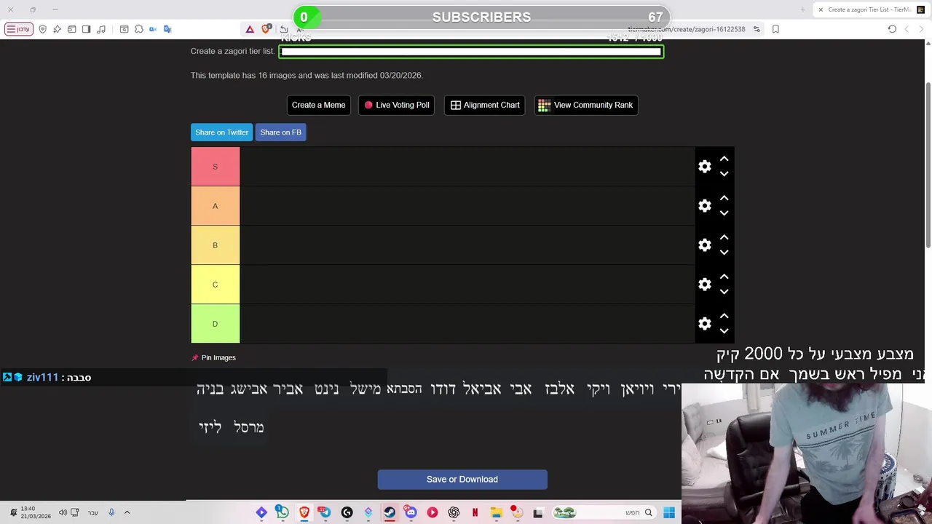
Task: Open settings gear for B tier row
Action: (x=704, y=245)
